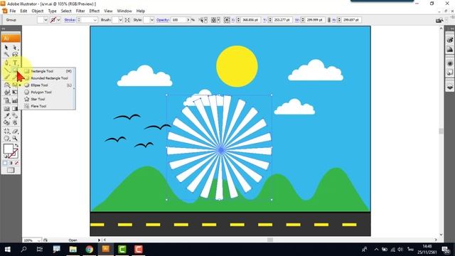This screenshot has width=455, height=256.
Task: Open the Appearance panel icon
Action: pyautogui.click(x=450, y=63)
